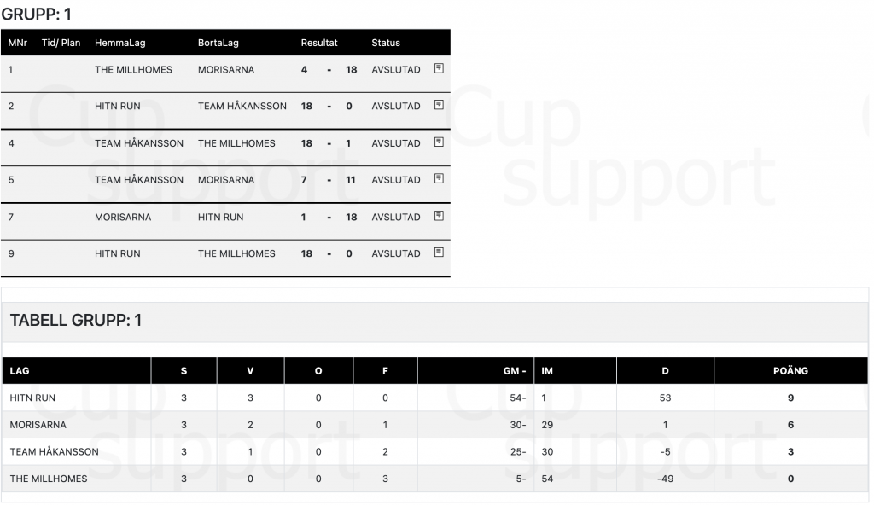Click the HemmaLag column header
The image size is (874, 505).
coord(119,43)
